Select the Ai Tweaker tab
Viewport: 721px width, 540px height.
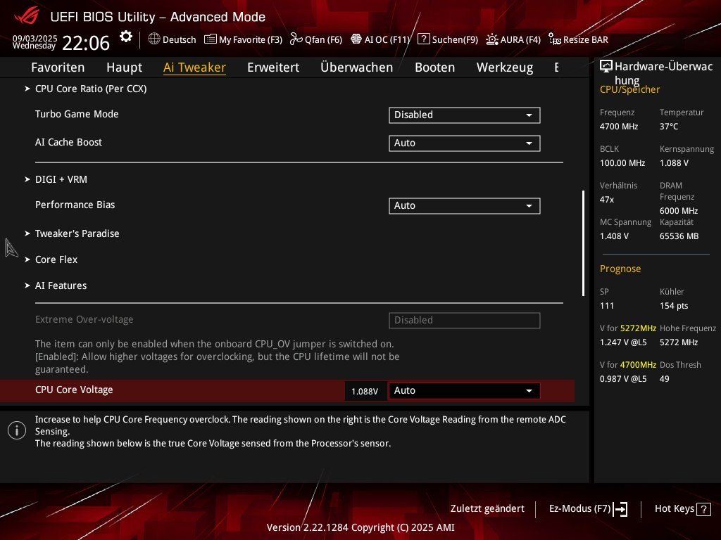tap(194, 67)
